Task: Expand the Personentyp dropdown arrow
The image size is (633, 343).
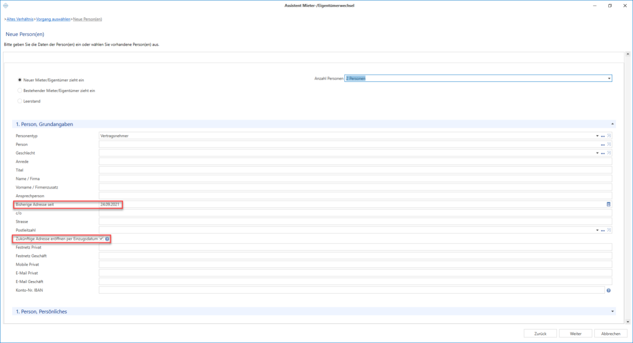Action: 598,136
